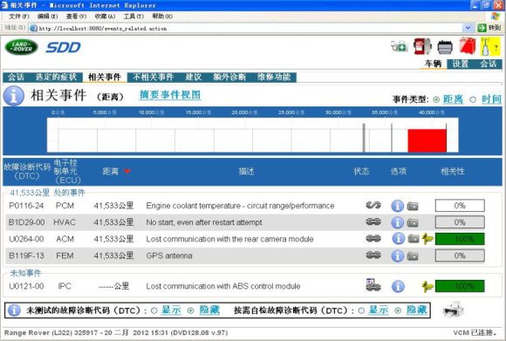The image size is (506, 341).
Task: Select 显示 radio for 未测试的故障诊断代码
Action: point(154,310)
